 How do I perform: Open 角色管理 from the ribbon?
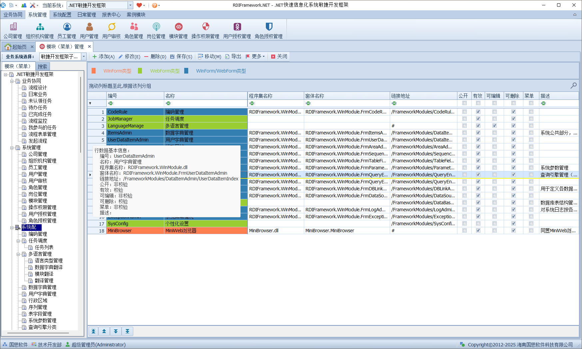[134, 27]
